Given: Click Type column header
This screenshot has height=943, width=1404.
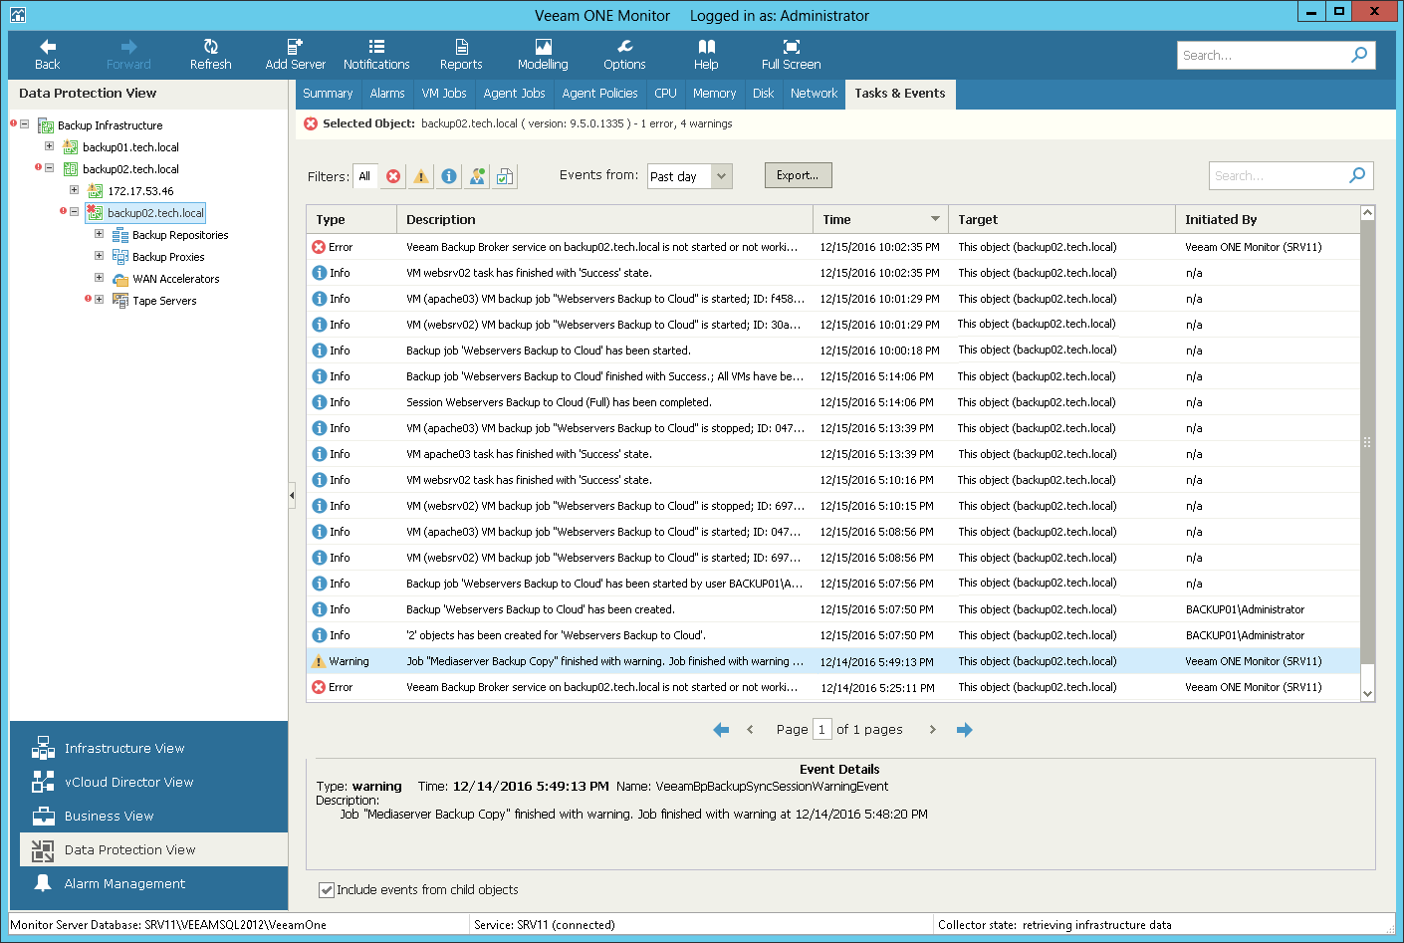Looking at the screenshot, I should [x=351, y=219].
